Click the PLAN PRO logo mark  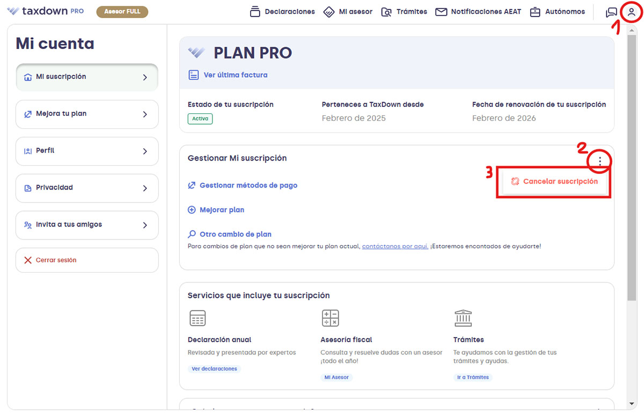(196, 53)
